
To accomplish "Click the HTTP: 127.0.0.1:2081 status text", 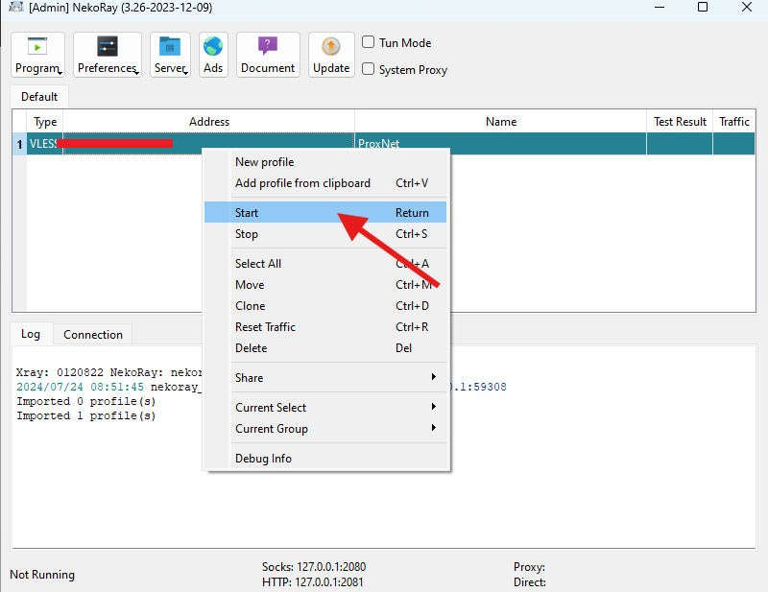I will pyautogui.click(x=313, y=582).
